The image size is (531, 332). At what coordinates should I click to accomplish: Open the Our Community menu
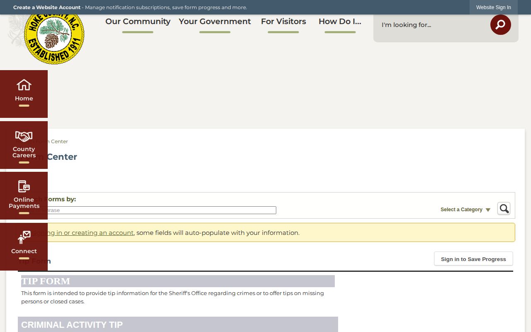pyautogui.click(x=138, y=22)
